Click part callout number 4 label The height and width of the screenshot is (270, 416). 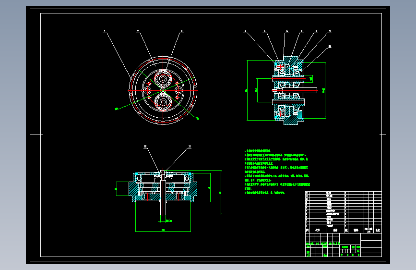(x=245, y=31)
